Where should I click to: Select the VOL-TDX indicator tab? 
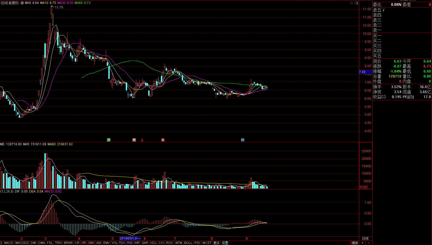pyautogui.click(x=118, y=243)
